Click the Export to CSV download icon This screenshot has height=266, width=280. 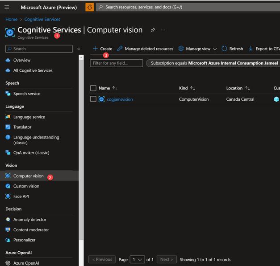pos(251,49)
